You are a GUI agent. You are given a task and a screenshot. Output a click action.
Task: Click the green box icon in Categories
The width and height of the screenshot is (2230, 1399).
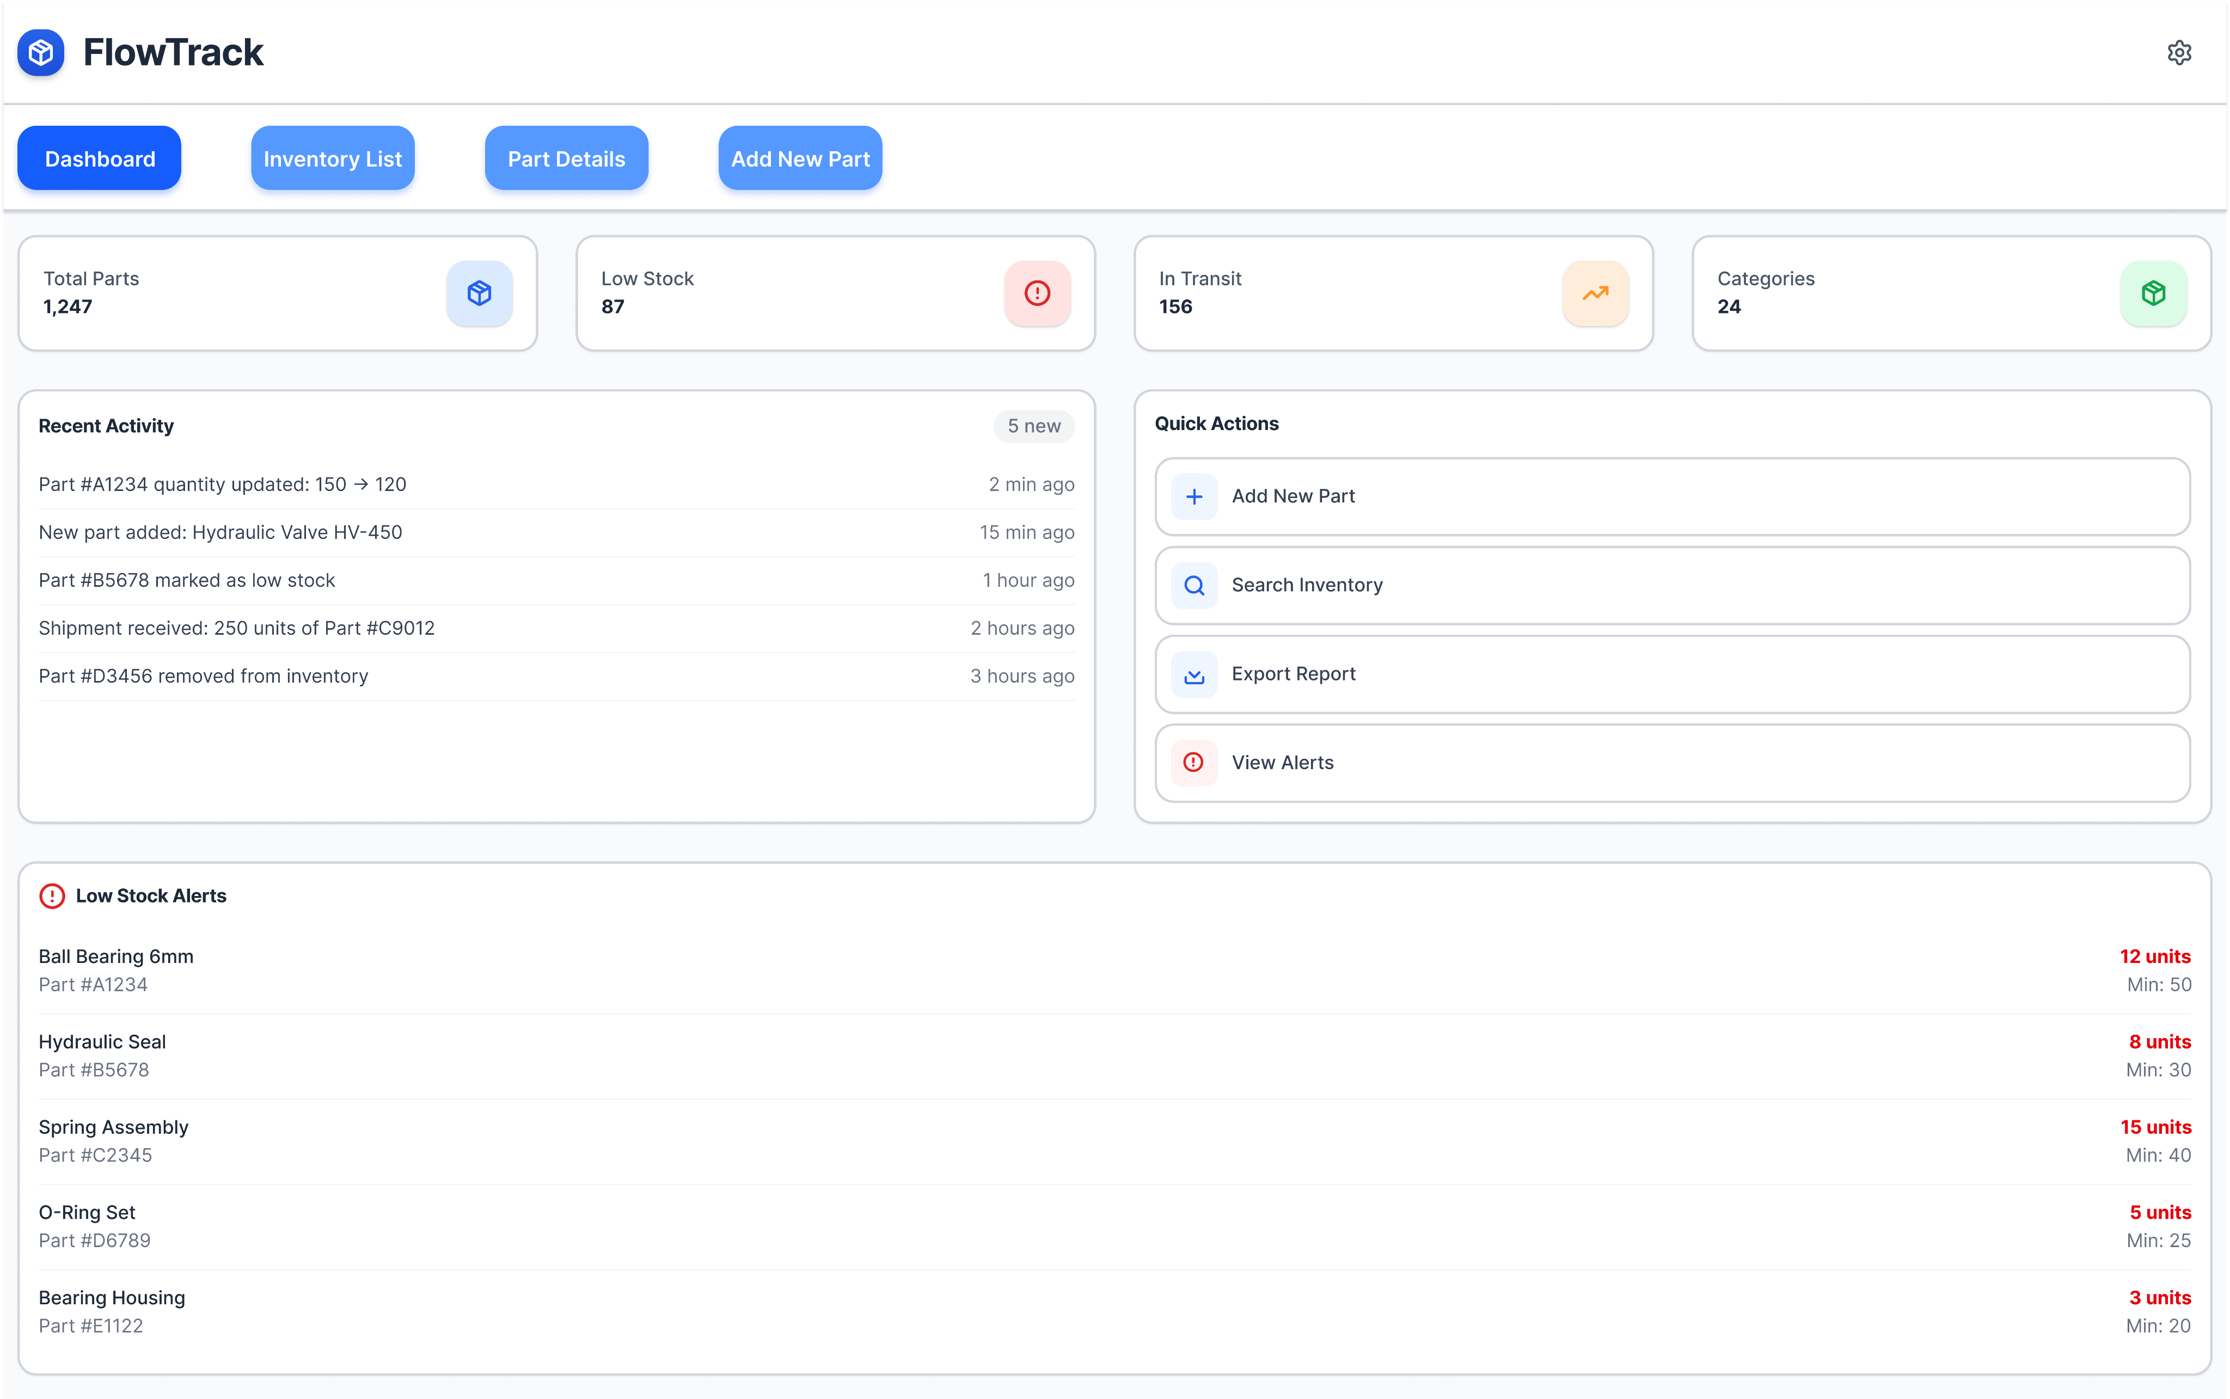2153,293
